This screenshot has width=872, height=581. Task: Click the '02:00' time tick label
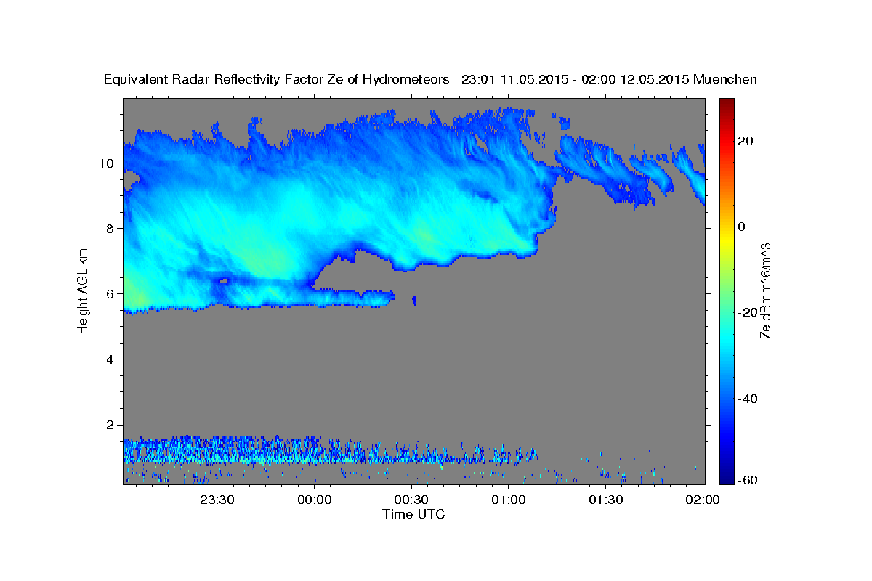click(703, 500)
